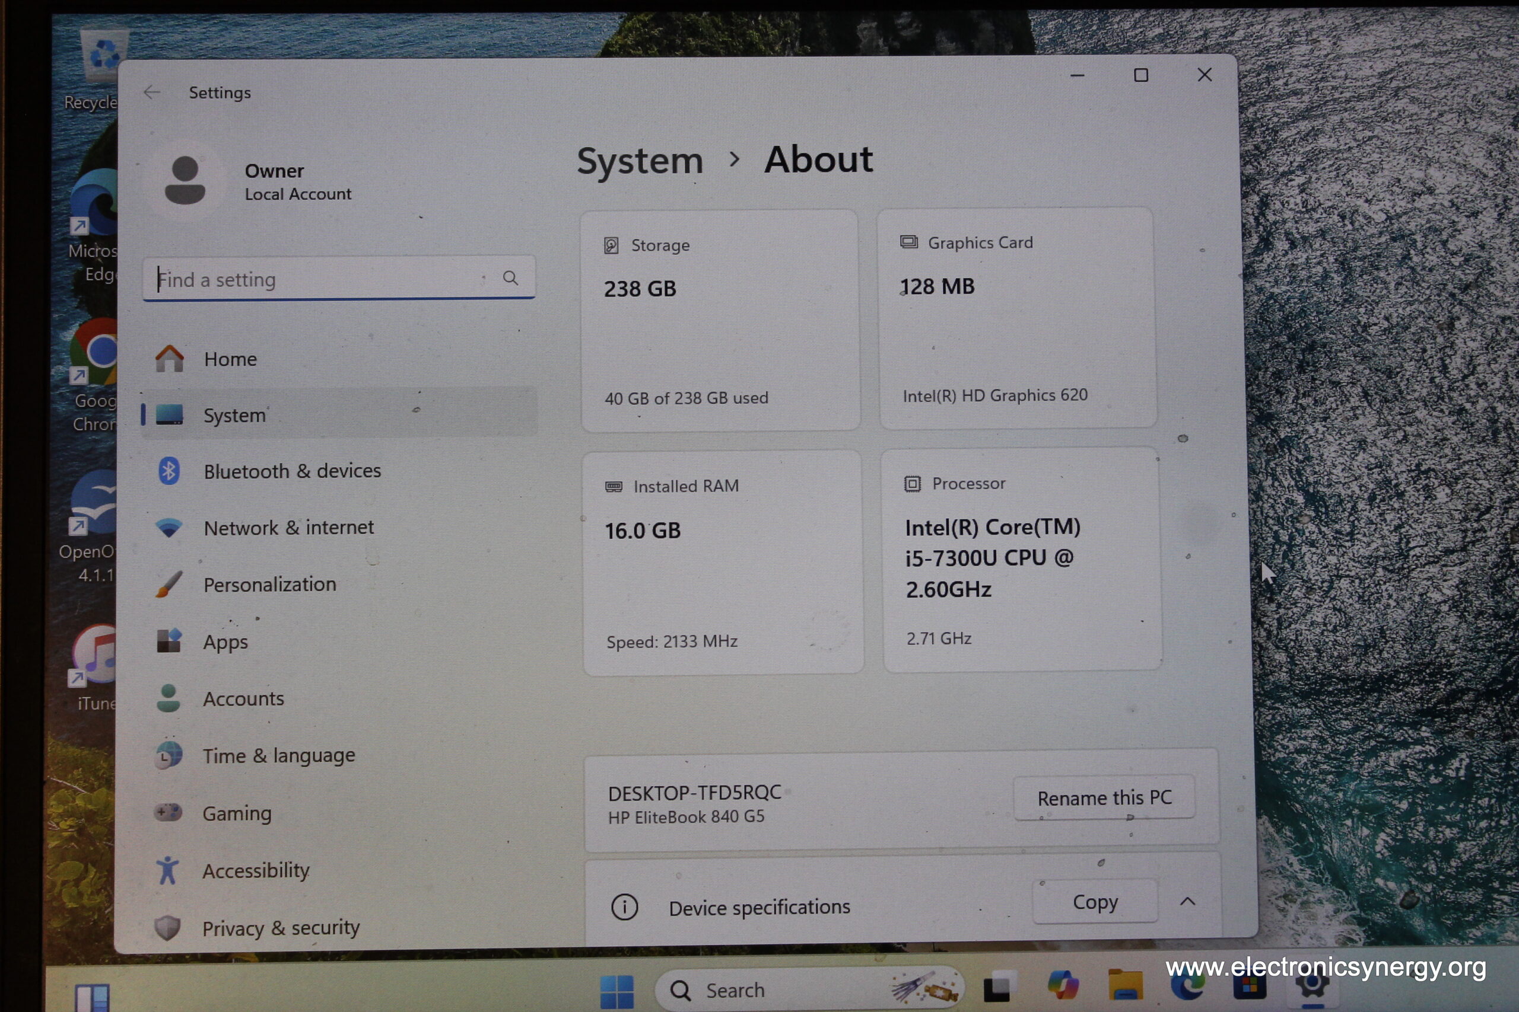Viewport: 1519px width, 1012px height.
Task: Click the Owner account avatar icon
Action: [x=185, y=181]
